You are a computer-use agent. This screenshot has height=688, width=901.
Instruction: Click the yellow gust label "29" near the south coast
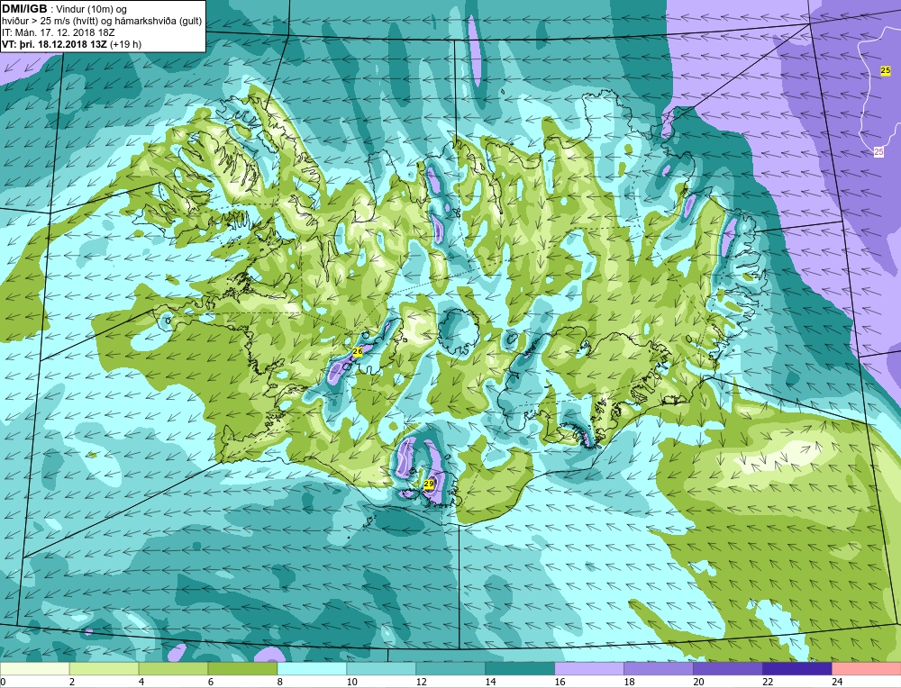(x=429, y=484)
